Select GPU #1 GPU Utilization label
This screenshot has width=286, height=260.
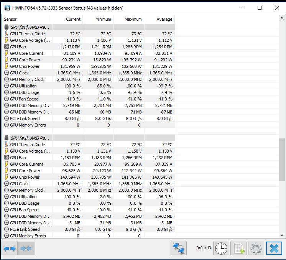click(23, 197)
